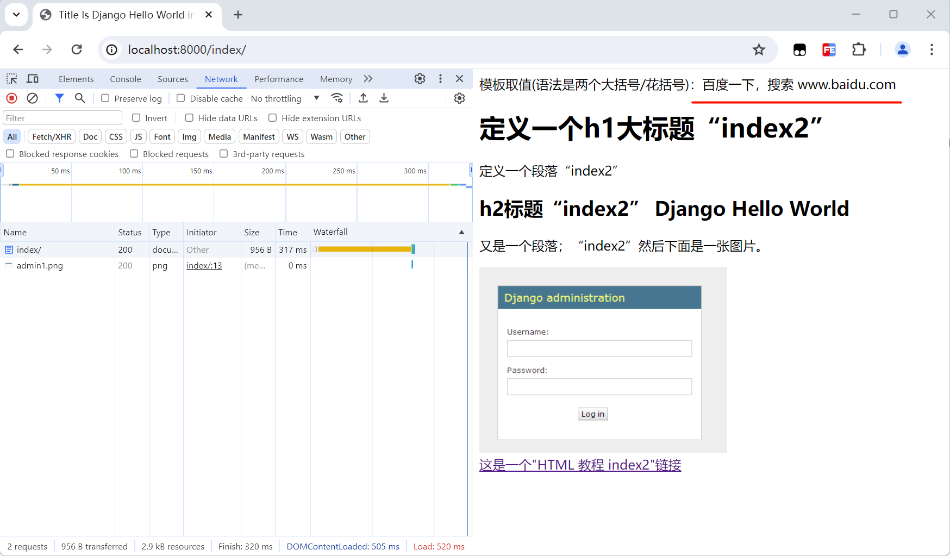Sort requests by the Size column

coord(258,232)
